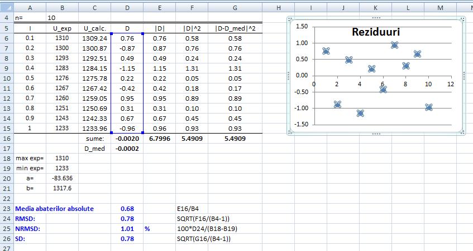The width and height of the screenshot is (473, 251).
Task: Click the D_med value -0.0002
Action: [127, 149]
